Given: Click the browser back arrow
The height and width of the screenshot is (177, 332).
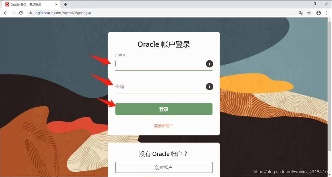Looking at the screenshot, I should (5, 13).
